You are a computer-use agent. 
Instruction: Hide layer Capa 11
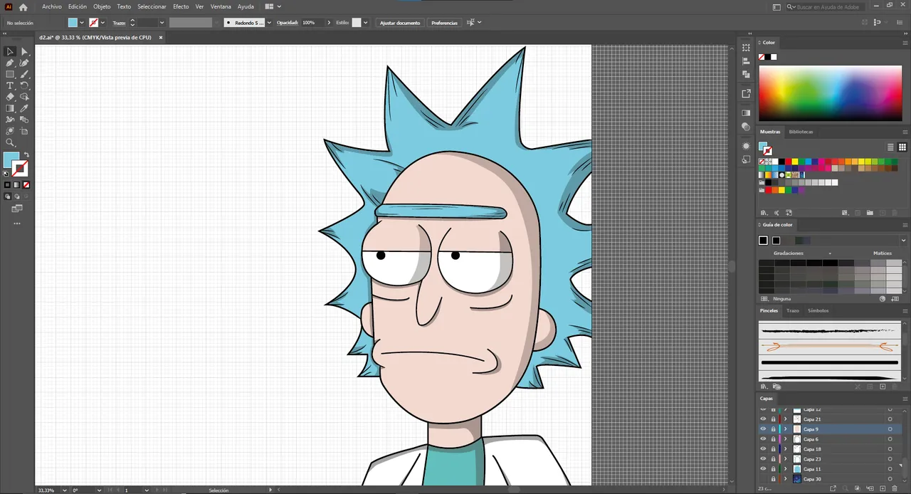[763, 469]
